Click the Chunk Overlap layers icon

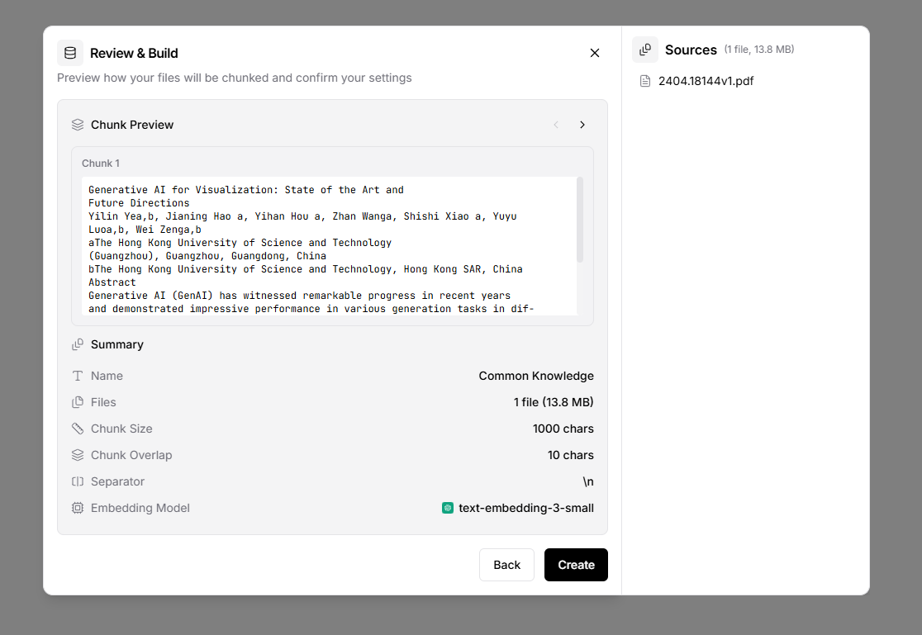(78, 455)
